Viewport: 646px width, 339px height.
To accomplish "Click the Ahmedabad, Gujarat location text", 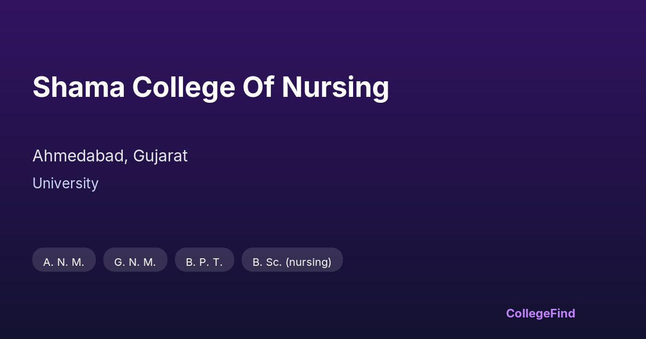I will (110, 156).
